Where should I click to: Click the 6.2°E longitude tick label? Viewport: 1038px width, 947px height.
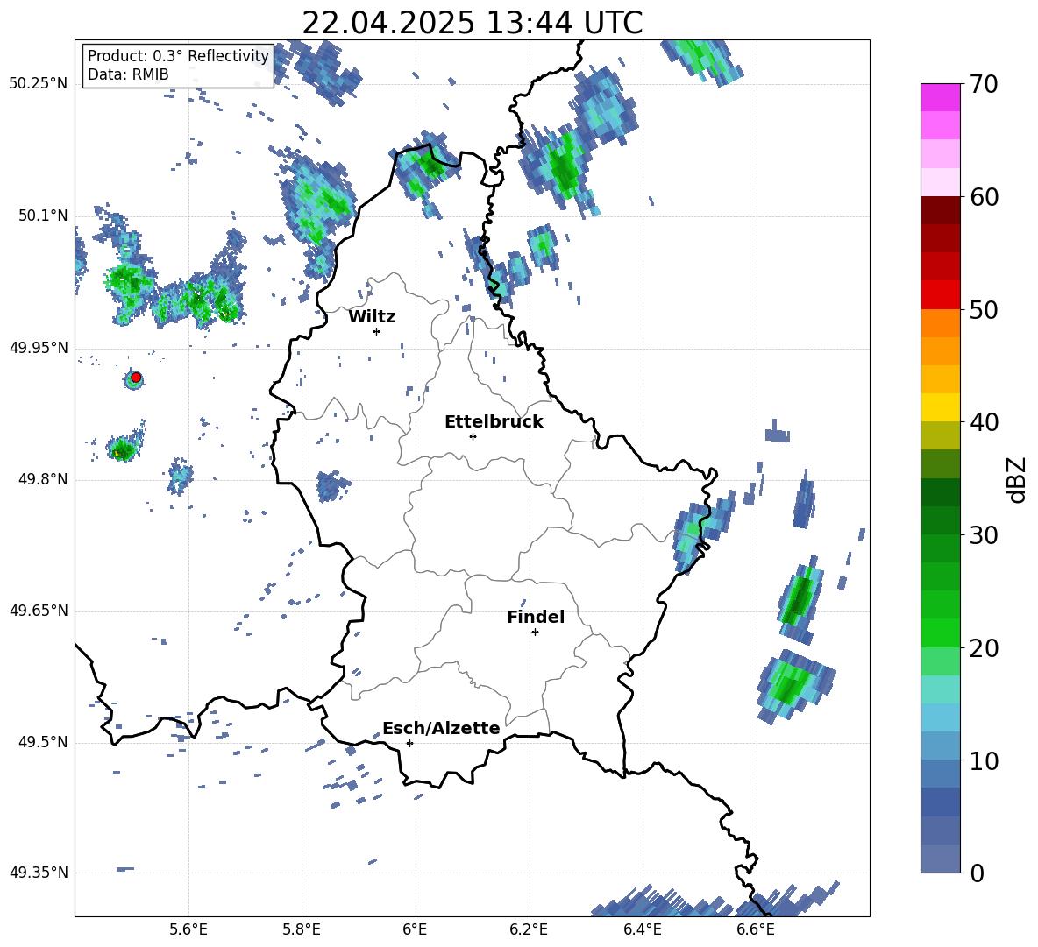[x=529, y=929]
